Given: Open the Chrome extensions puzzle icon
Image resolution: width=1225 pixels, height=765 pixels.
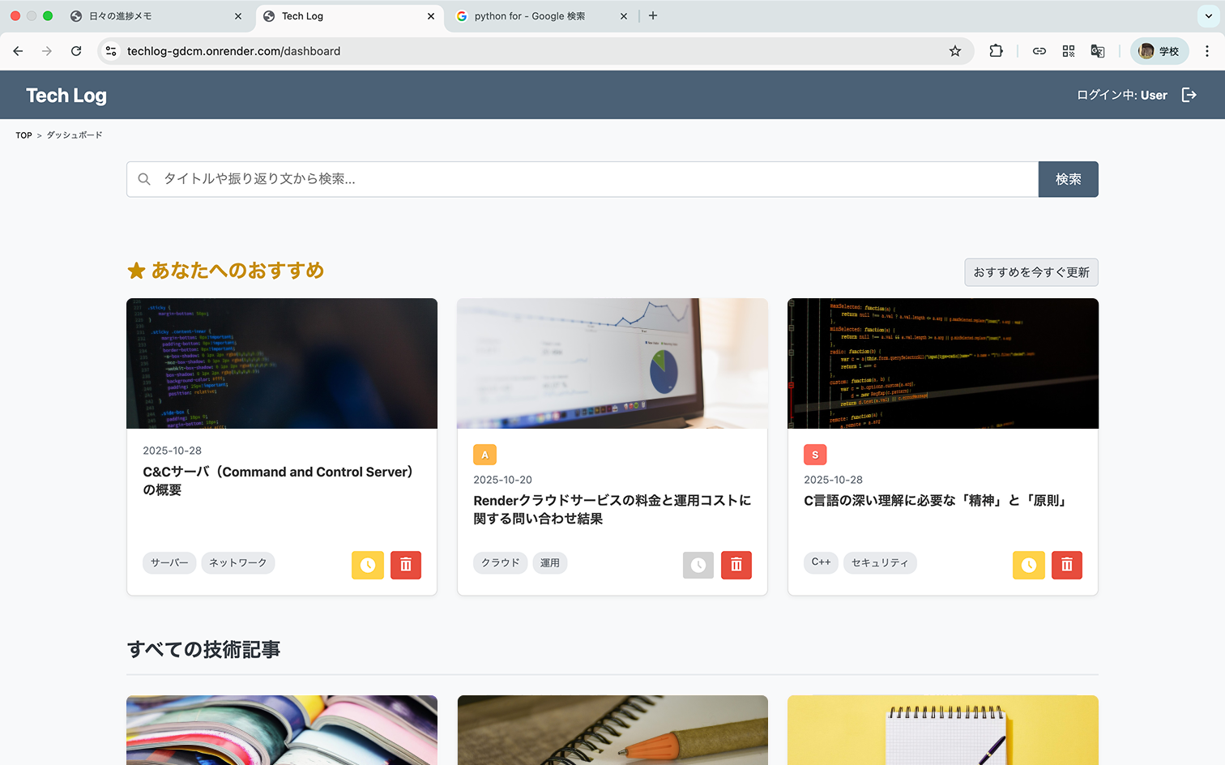Looking at the screenshot, I should [996, 51].
